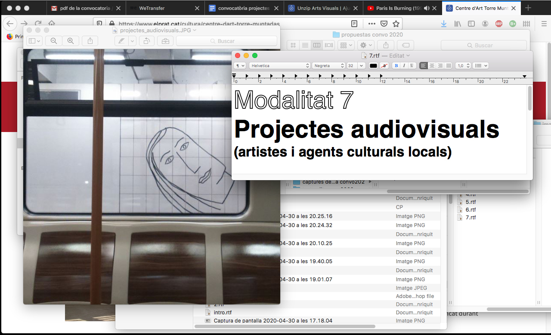Click the Adblock Plus extension icon
Screen dimensions: 551x335
click(498, 24)
